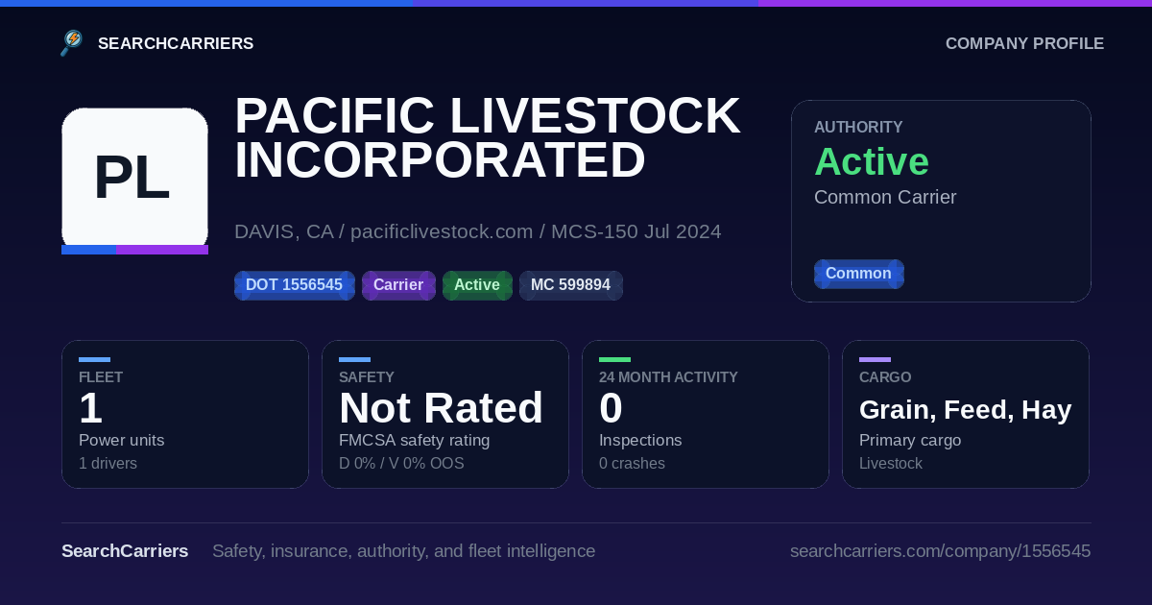Click the SAFETY card heading
Screen dimensions: 1152x605
[367, 377]
